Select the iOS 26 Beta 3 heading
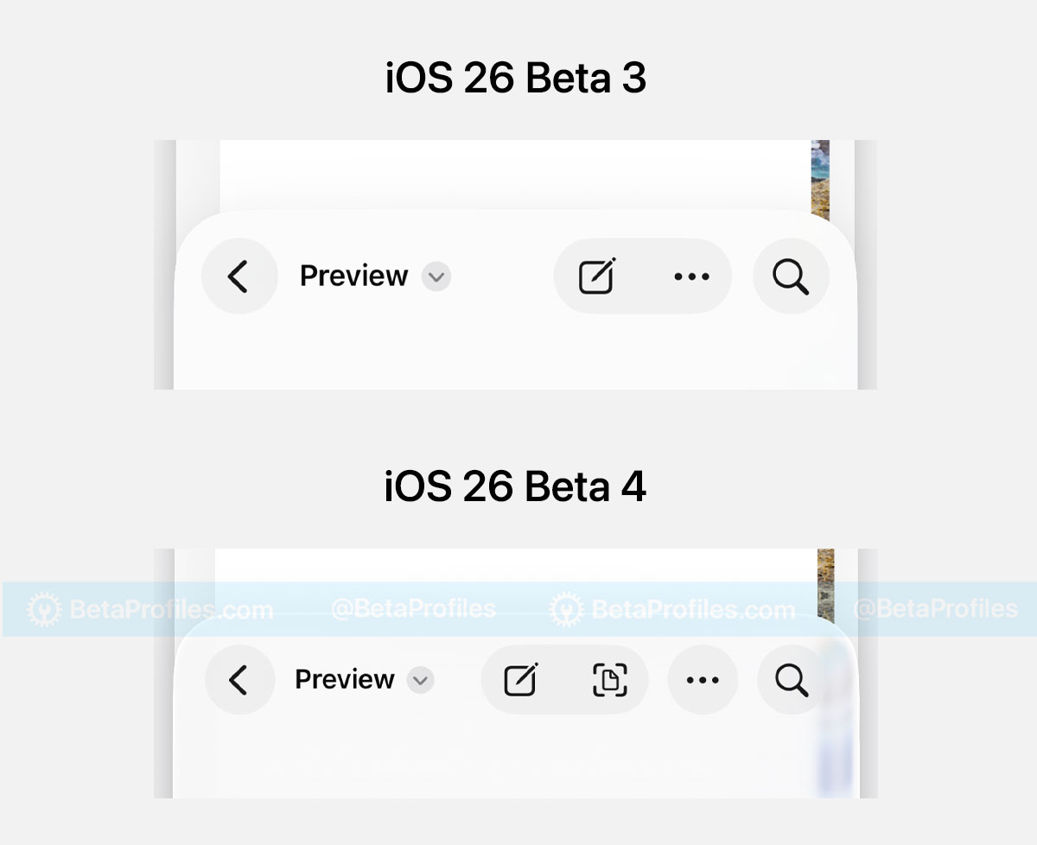Screen dimensions: 1037x845 pyautogui.click(x=516, y=79)
